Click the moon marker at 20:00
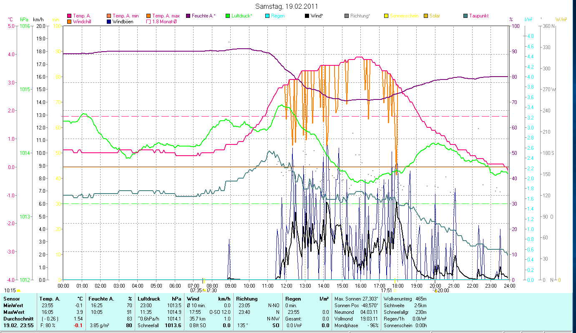Viewport: 576px width, 333px height. pyautogui.click(x=435, y=291)
